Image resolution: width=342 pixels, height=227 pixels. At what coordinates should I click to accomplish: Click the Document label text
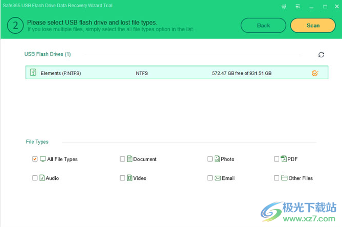point(145,159)
